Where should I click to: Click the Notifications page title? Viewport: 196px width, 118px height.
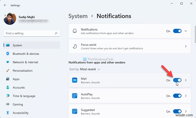[x=114, y=16]
